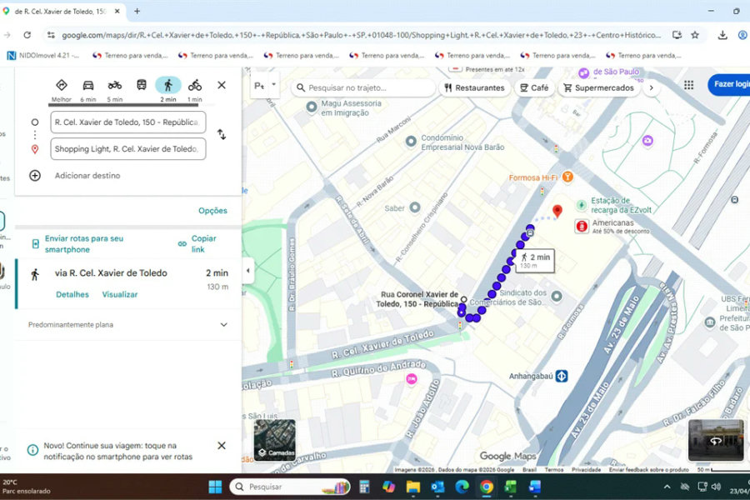The height and width of the screenshot is (500, 750).
Task: Select public transit travel mode
Action: tap(141, 85)
